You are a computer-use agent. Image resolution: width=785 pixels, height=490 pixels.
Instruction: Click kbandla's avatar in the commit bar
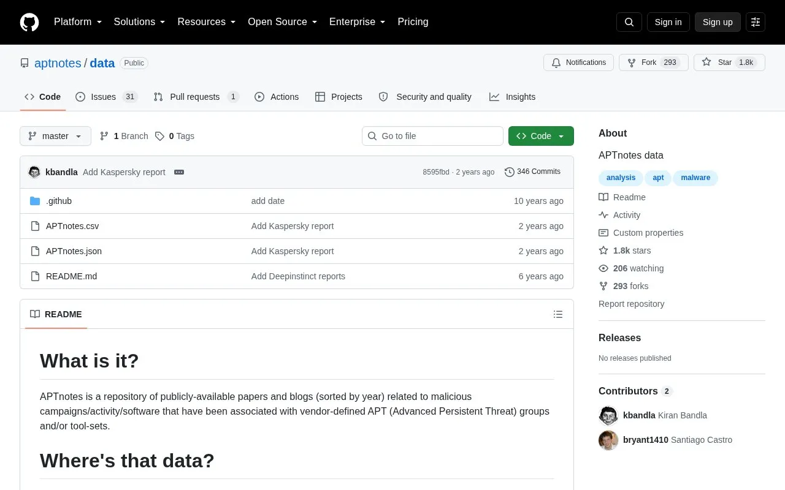tap(34, 172)
